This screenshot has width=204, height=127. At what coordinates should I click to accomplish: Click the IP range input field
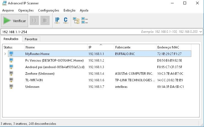[x=102, y=32]
